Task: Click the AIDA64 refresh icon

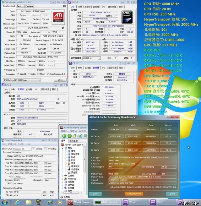Action: pyautogui.click(x=80, y=136)
